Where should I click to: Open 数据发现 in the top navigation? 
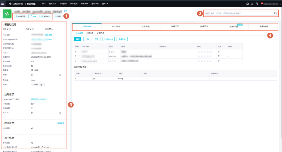(95, 4)
